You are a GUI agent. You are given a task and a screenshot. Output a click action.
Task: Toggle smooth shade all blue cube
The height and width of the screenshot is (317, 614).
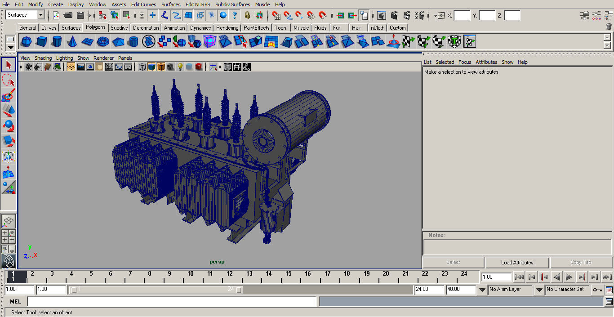click(151, 67)
